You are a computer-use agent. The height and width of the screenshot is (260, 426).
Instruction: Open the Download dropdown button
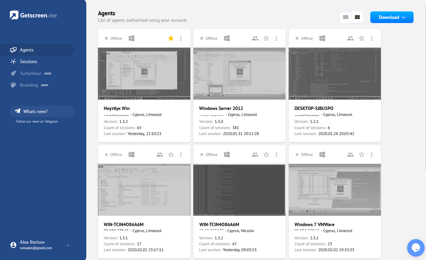pos(392,17)
